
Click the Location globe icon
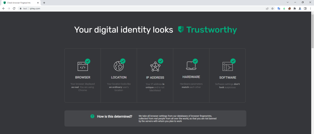coord(119,66)
